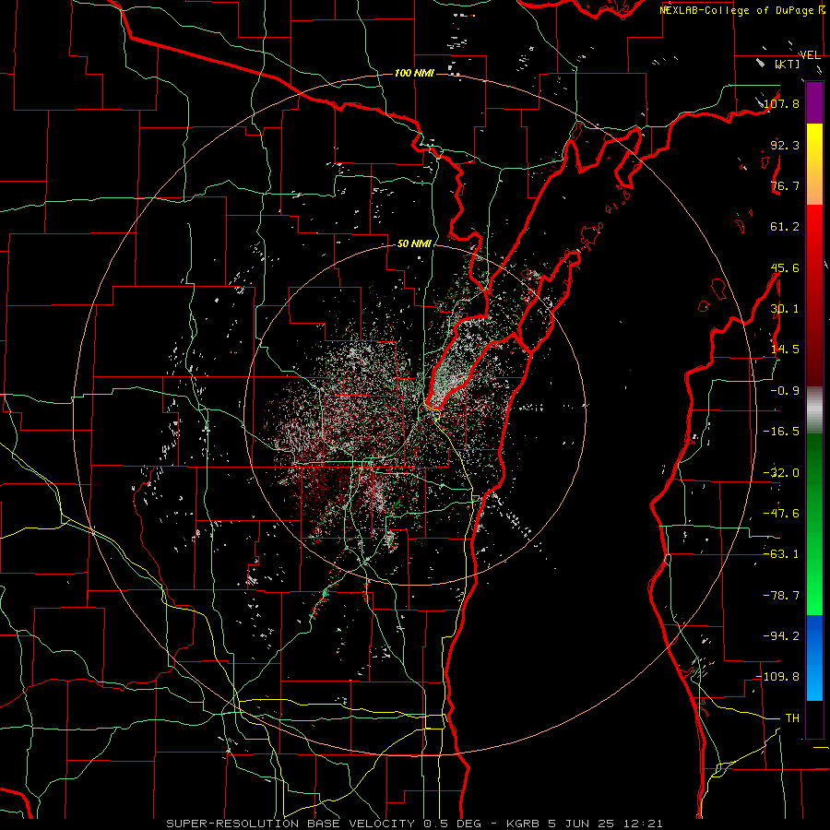The image size is (830, 830).
Task: Click the bright green color bar segment
Action: point(814,524)
